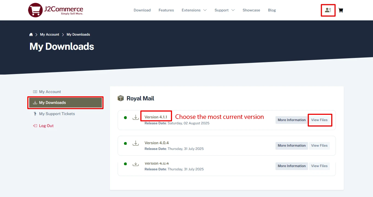Click View Files for Version 4.1.1
Screen dimensions: 373x197
pyautogui.click(x=319, y=120)
